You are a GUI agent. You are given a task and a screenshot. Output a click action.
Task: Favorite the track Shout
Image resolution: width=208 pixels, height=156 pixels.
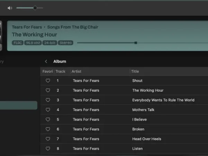click(x=48, y=80)
